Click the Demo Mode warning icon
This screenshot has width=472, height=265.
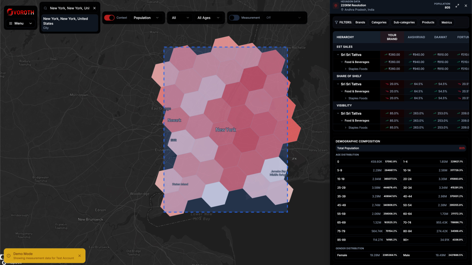[x=9, y=256]
